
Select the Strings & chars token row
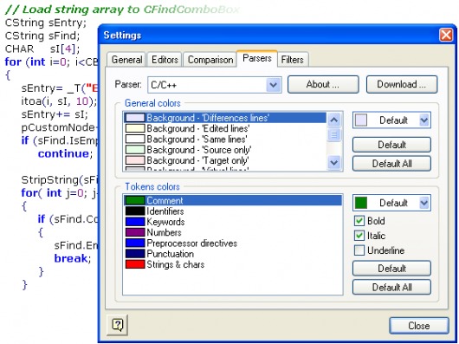[x=233, y=264]
